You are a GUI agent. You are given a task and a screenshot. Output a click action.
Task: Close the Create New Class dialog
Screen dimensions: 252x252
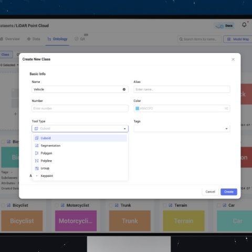tap(233, 59)
